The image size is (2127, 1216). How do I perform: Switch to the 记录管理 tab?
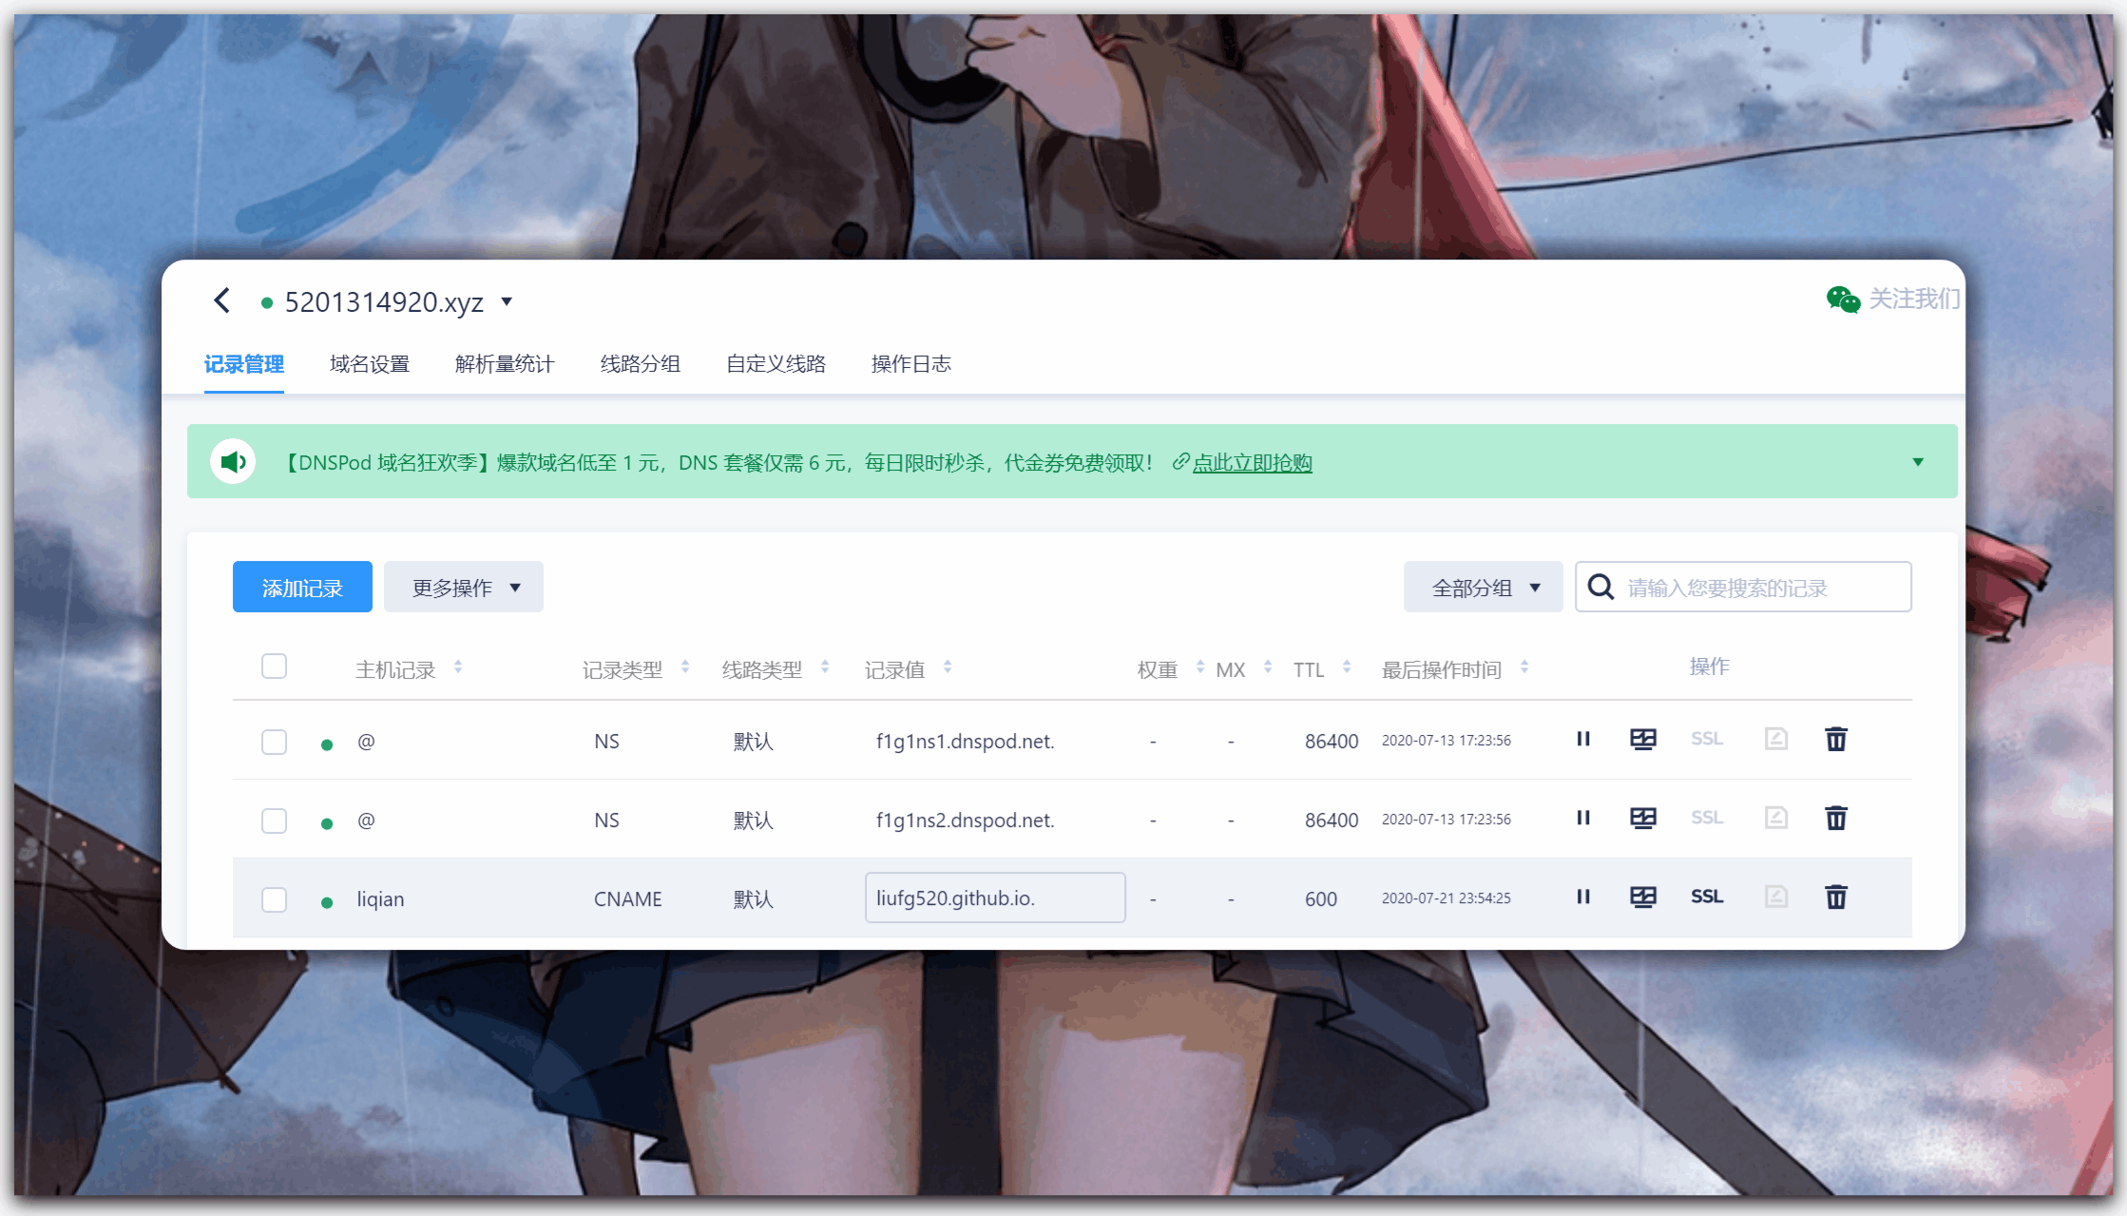point(244,364)
